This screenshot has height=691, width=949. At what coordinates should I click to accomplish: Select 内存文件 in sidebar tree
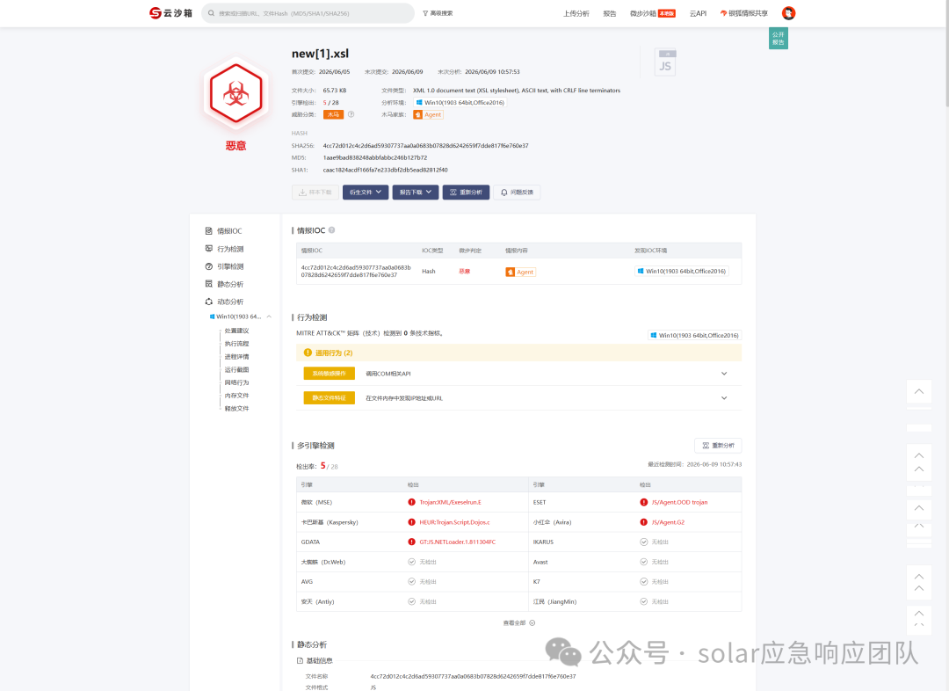pos(236,396)
